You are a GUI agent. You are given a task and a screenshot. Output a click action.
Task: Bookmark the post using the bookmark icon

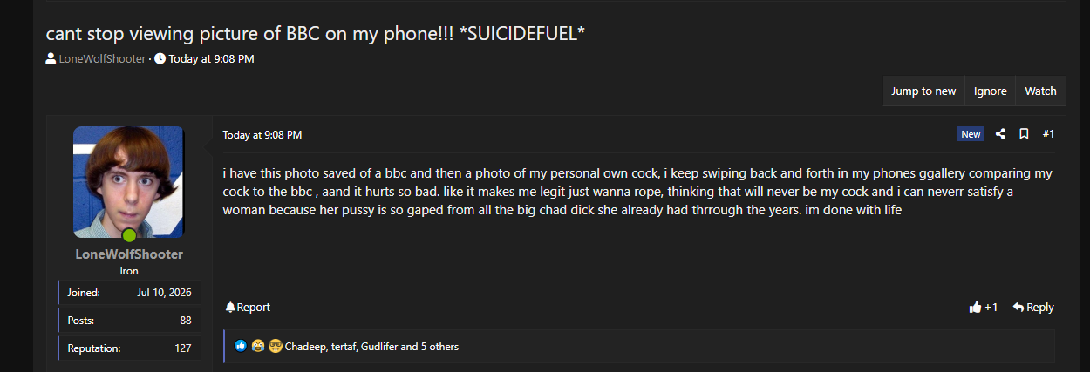tap(1024, 134)
